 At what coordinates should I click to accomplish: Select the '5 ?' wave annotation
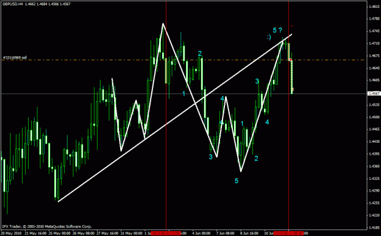coord(277,30)
